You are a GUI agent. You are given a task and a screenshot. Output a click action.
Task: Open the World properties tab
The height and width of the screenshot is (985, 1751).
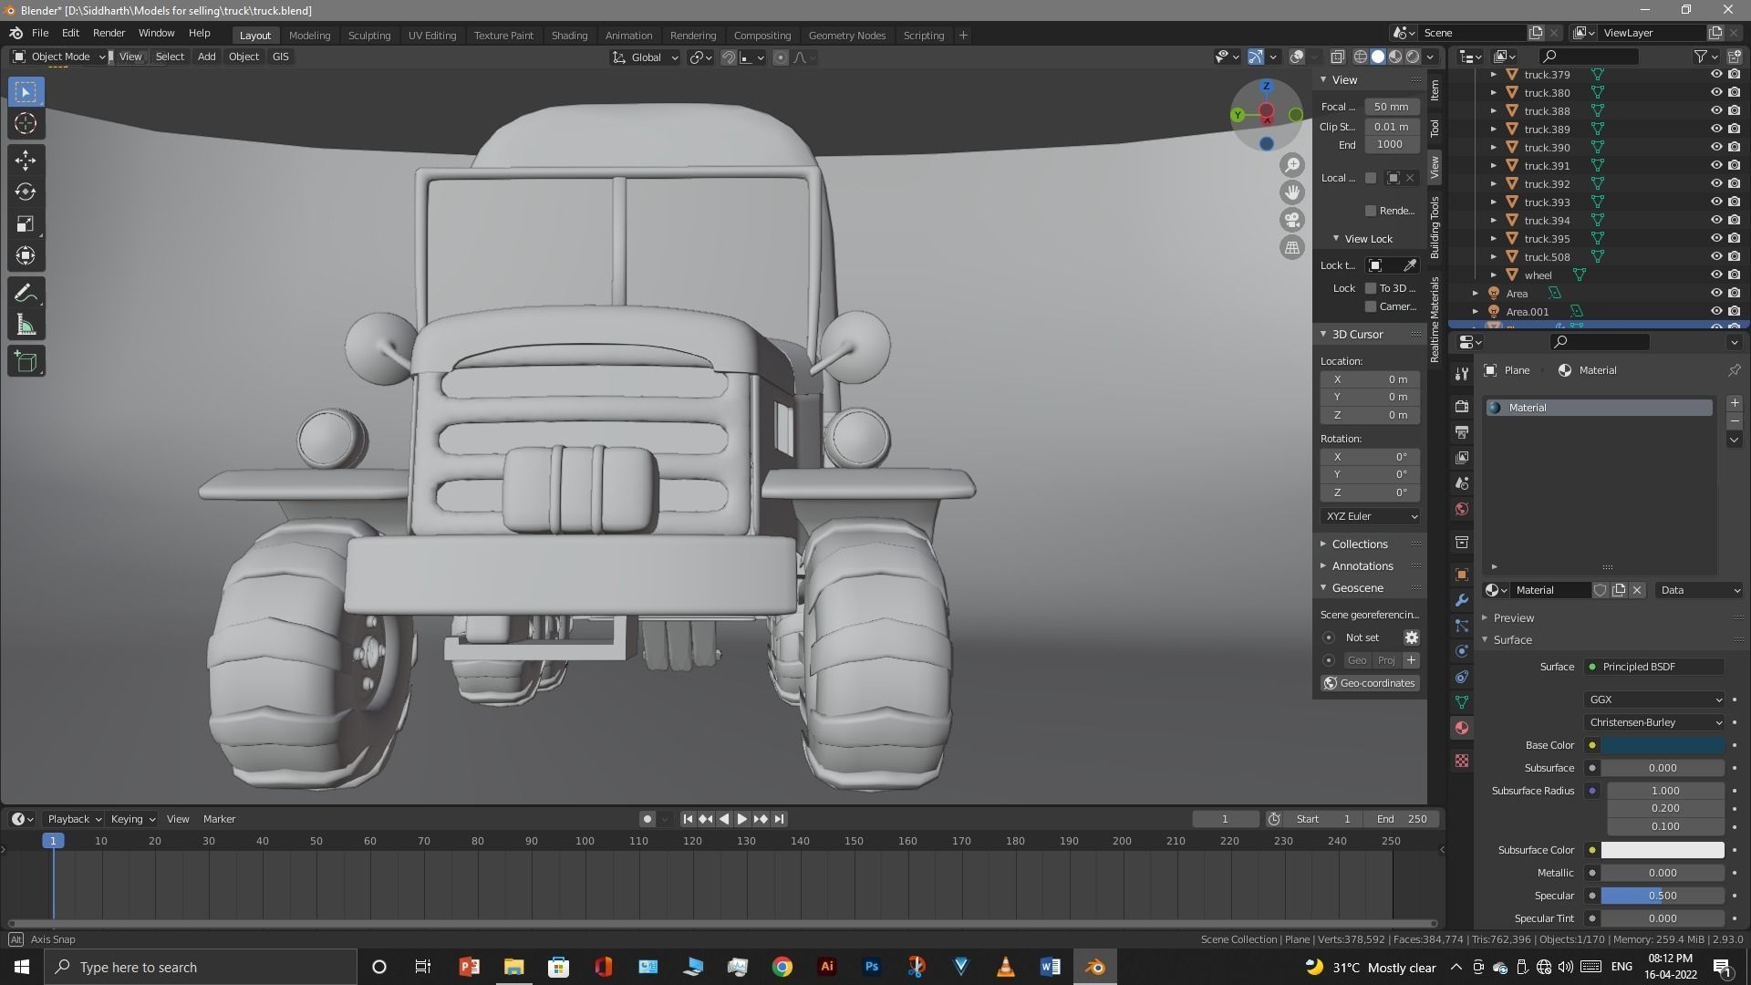point(1462,509)
